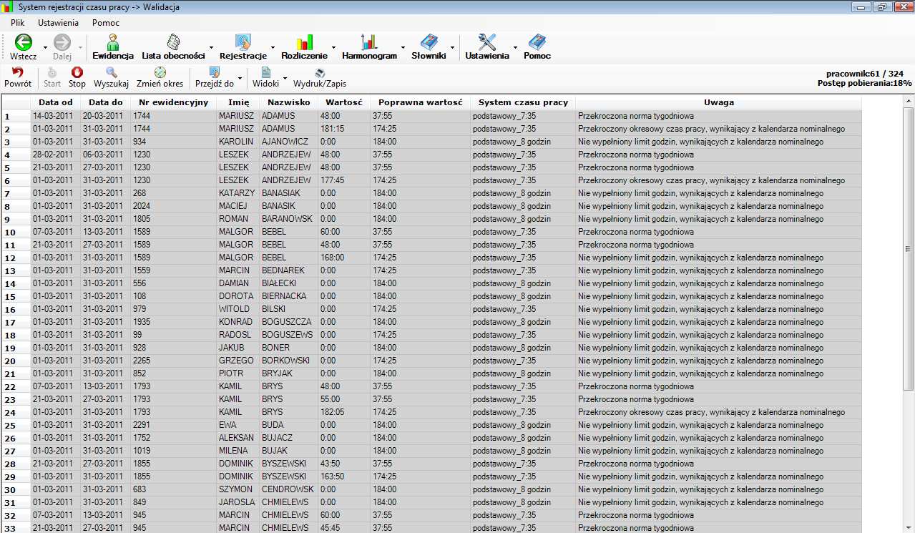Open Słowniki dictionaries
This screenshot has height=533, width=915.
point(429,47)
